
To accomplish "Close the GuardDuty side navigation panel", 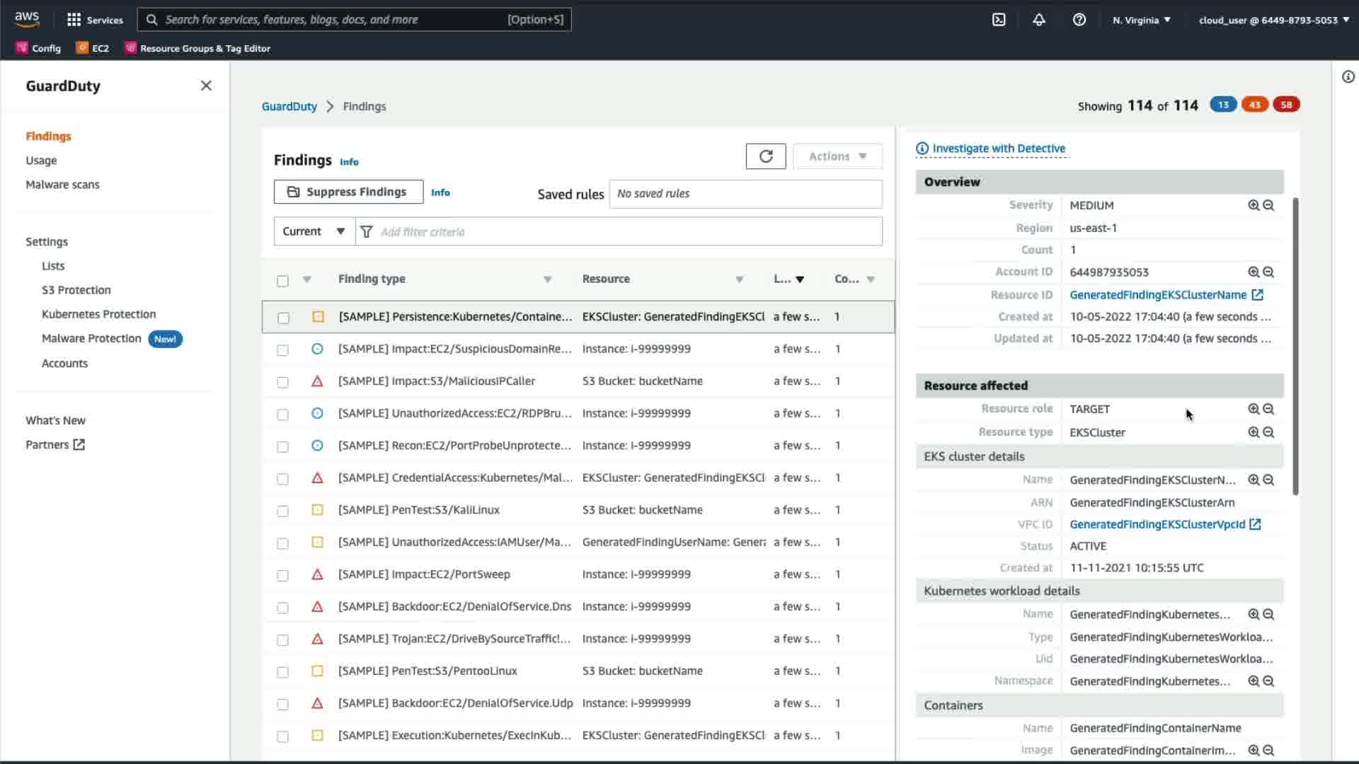I will pos(206,86).
